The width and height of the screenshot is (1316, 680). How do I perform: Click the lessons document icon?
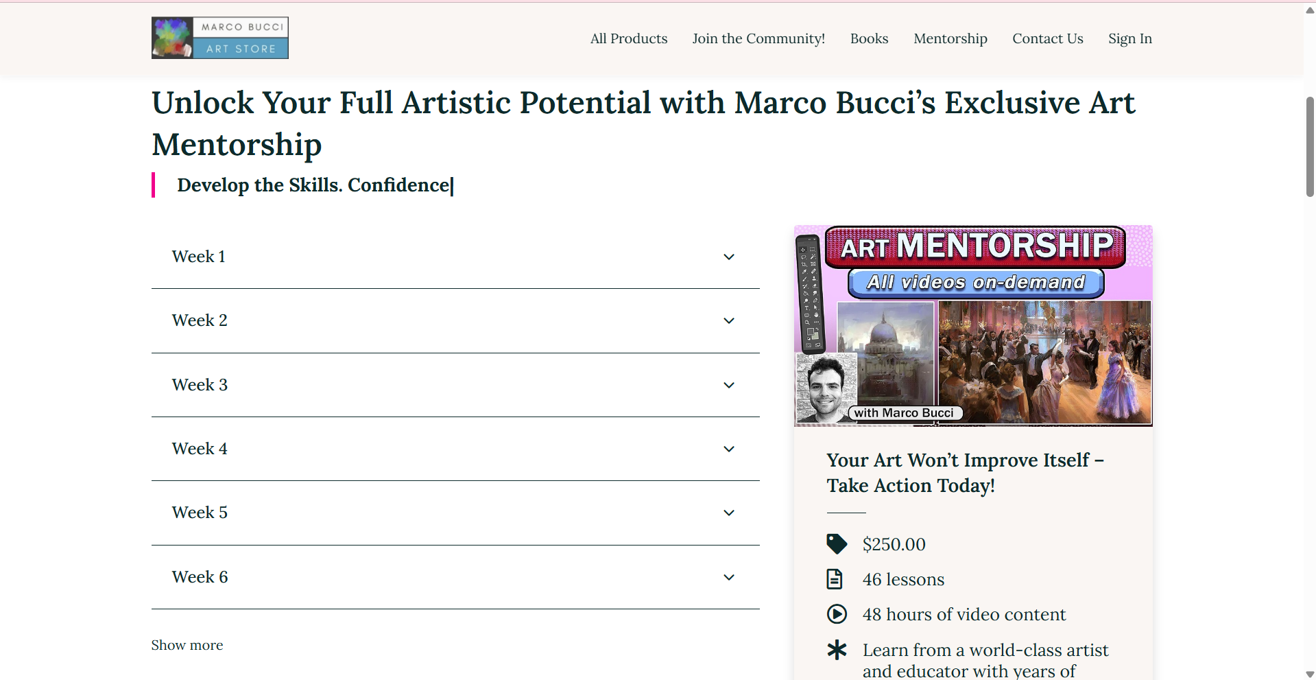(835, 579)
